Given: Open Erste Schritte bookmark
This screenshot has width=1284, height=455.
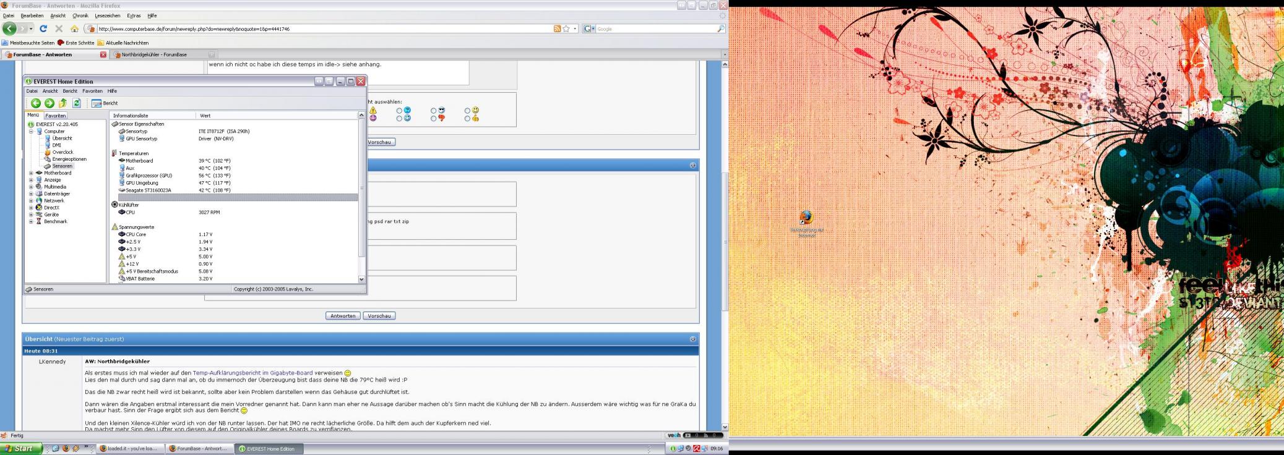Looking at the screenshot, I should (75, 43).
